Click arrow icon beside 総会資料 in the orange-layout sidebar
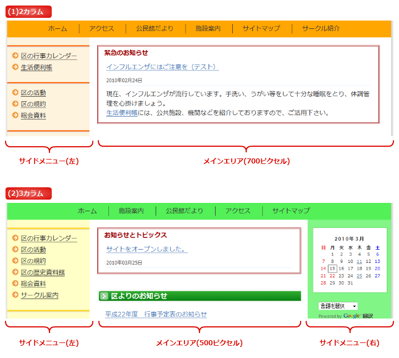Image resolution: width=399 pixels, height=358 pixels. click(15, 115)
